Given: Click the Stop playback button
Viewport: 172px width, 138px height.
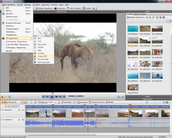Looking at the screenshot, I should click(x=56, y=97).
